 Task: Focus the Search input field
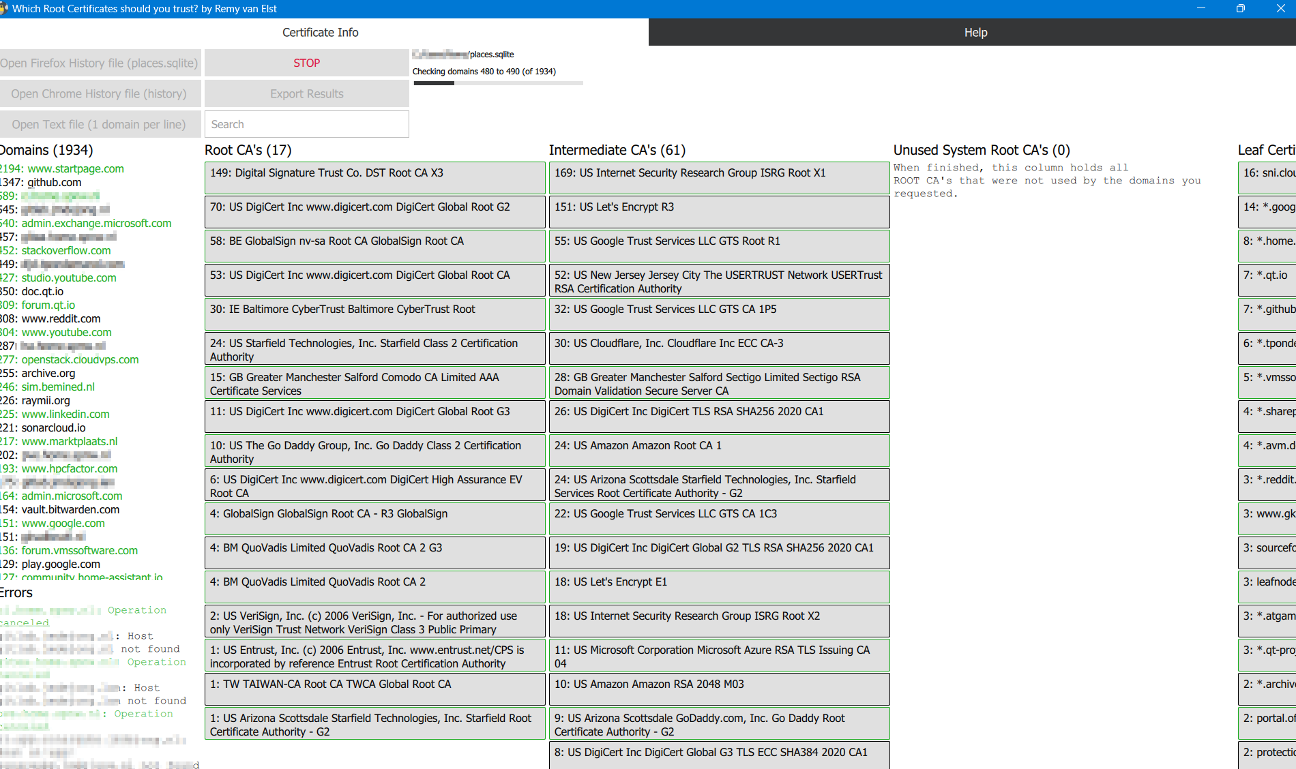(306, 124)
